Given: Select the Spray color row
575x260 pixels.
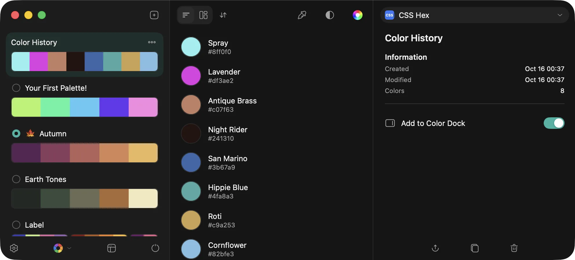Looking at the screenshot, I should [x=271, y=47].
